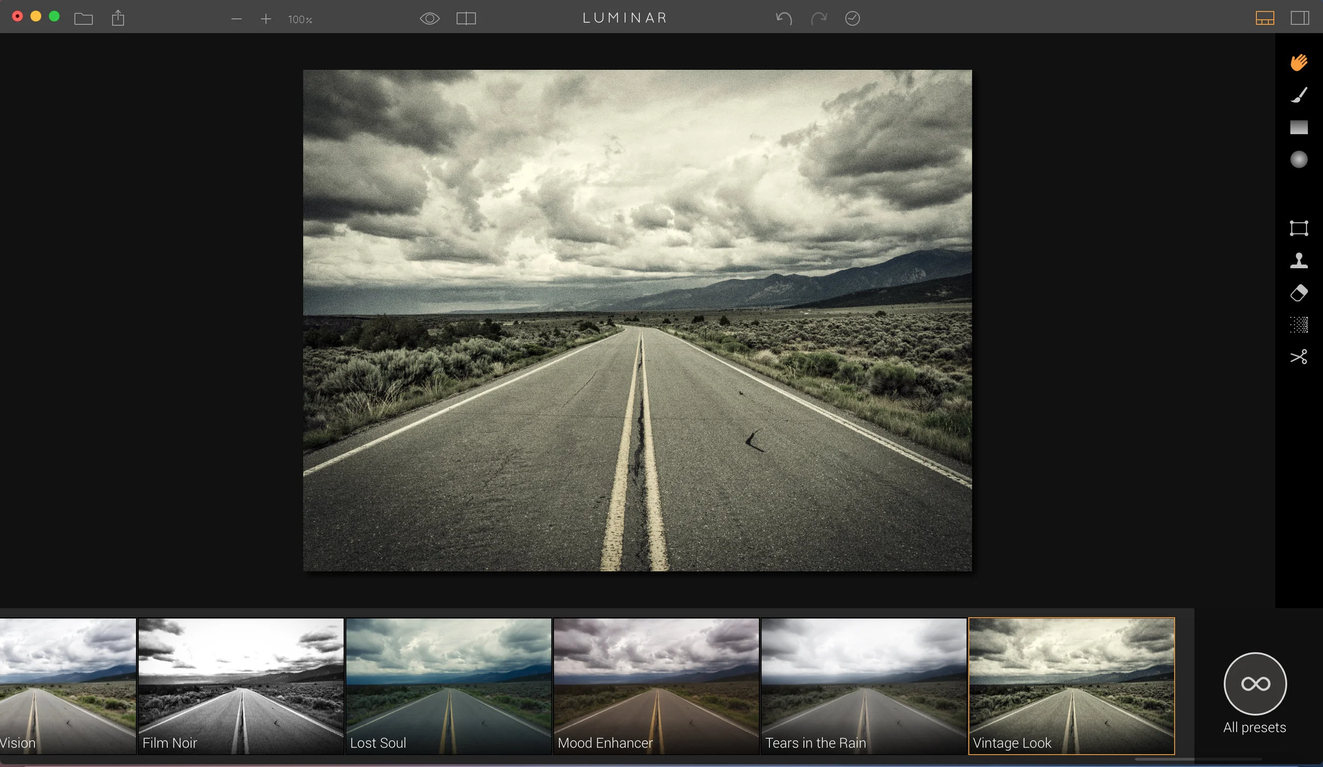Toggle the before/after eye preview
The height and width of the screenshot is (767, 1323).
click(x=429, y=19)
